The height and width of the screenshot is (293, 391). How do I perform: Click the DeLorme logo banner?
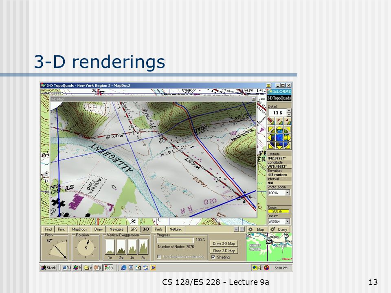tap(279, 92)
